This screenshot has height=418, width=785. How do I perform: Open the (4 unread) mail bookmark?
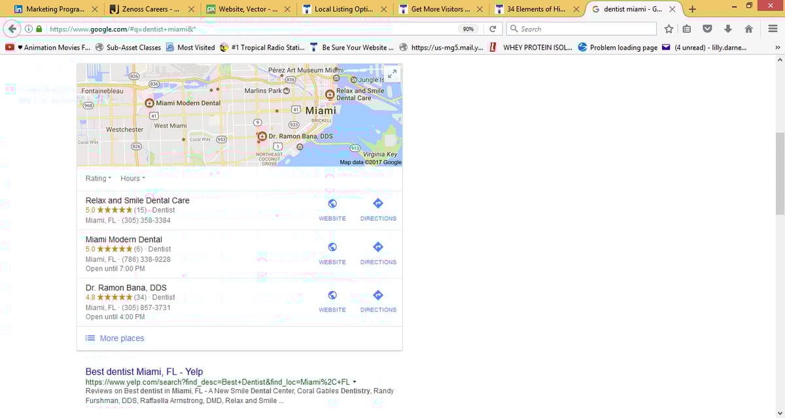pyautogui.click(x=704, y=47)
